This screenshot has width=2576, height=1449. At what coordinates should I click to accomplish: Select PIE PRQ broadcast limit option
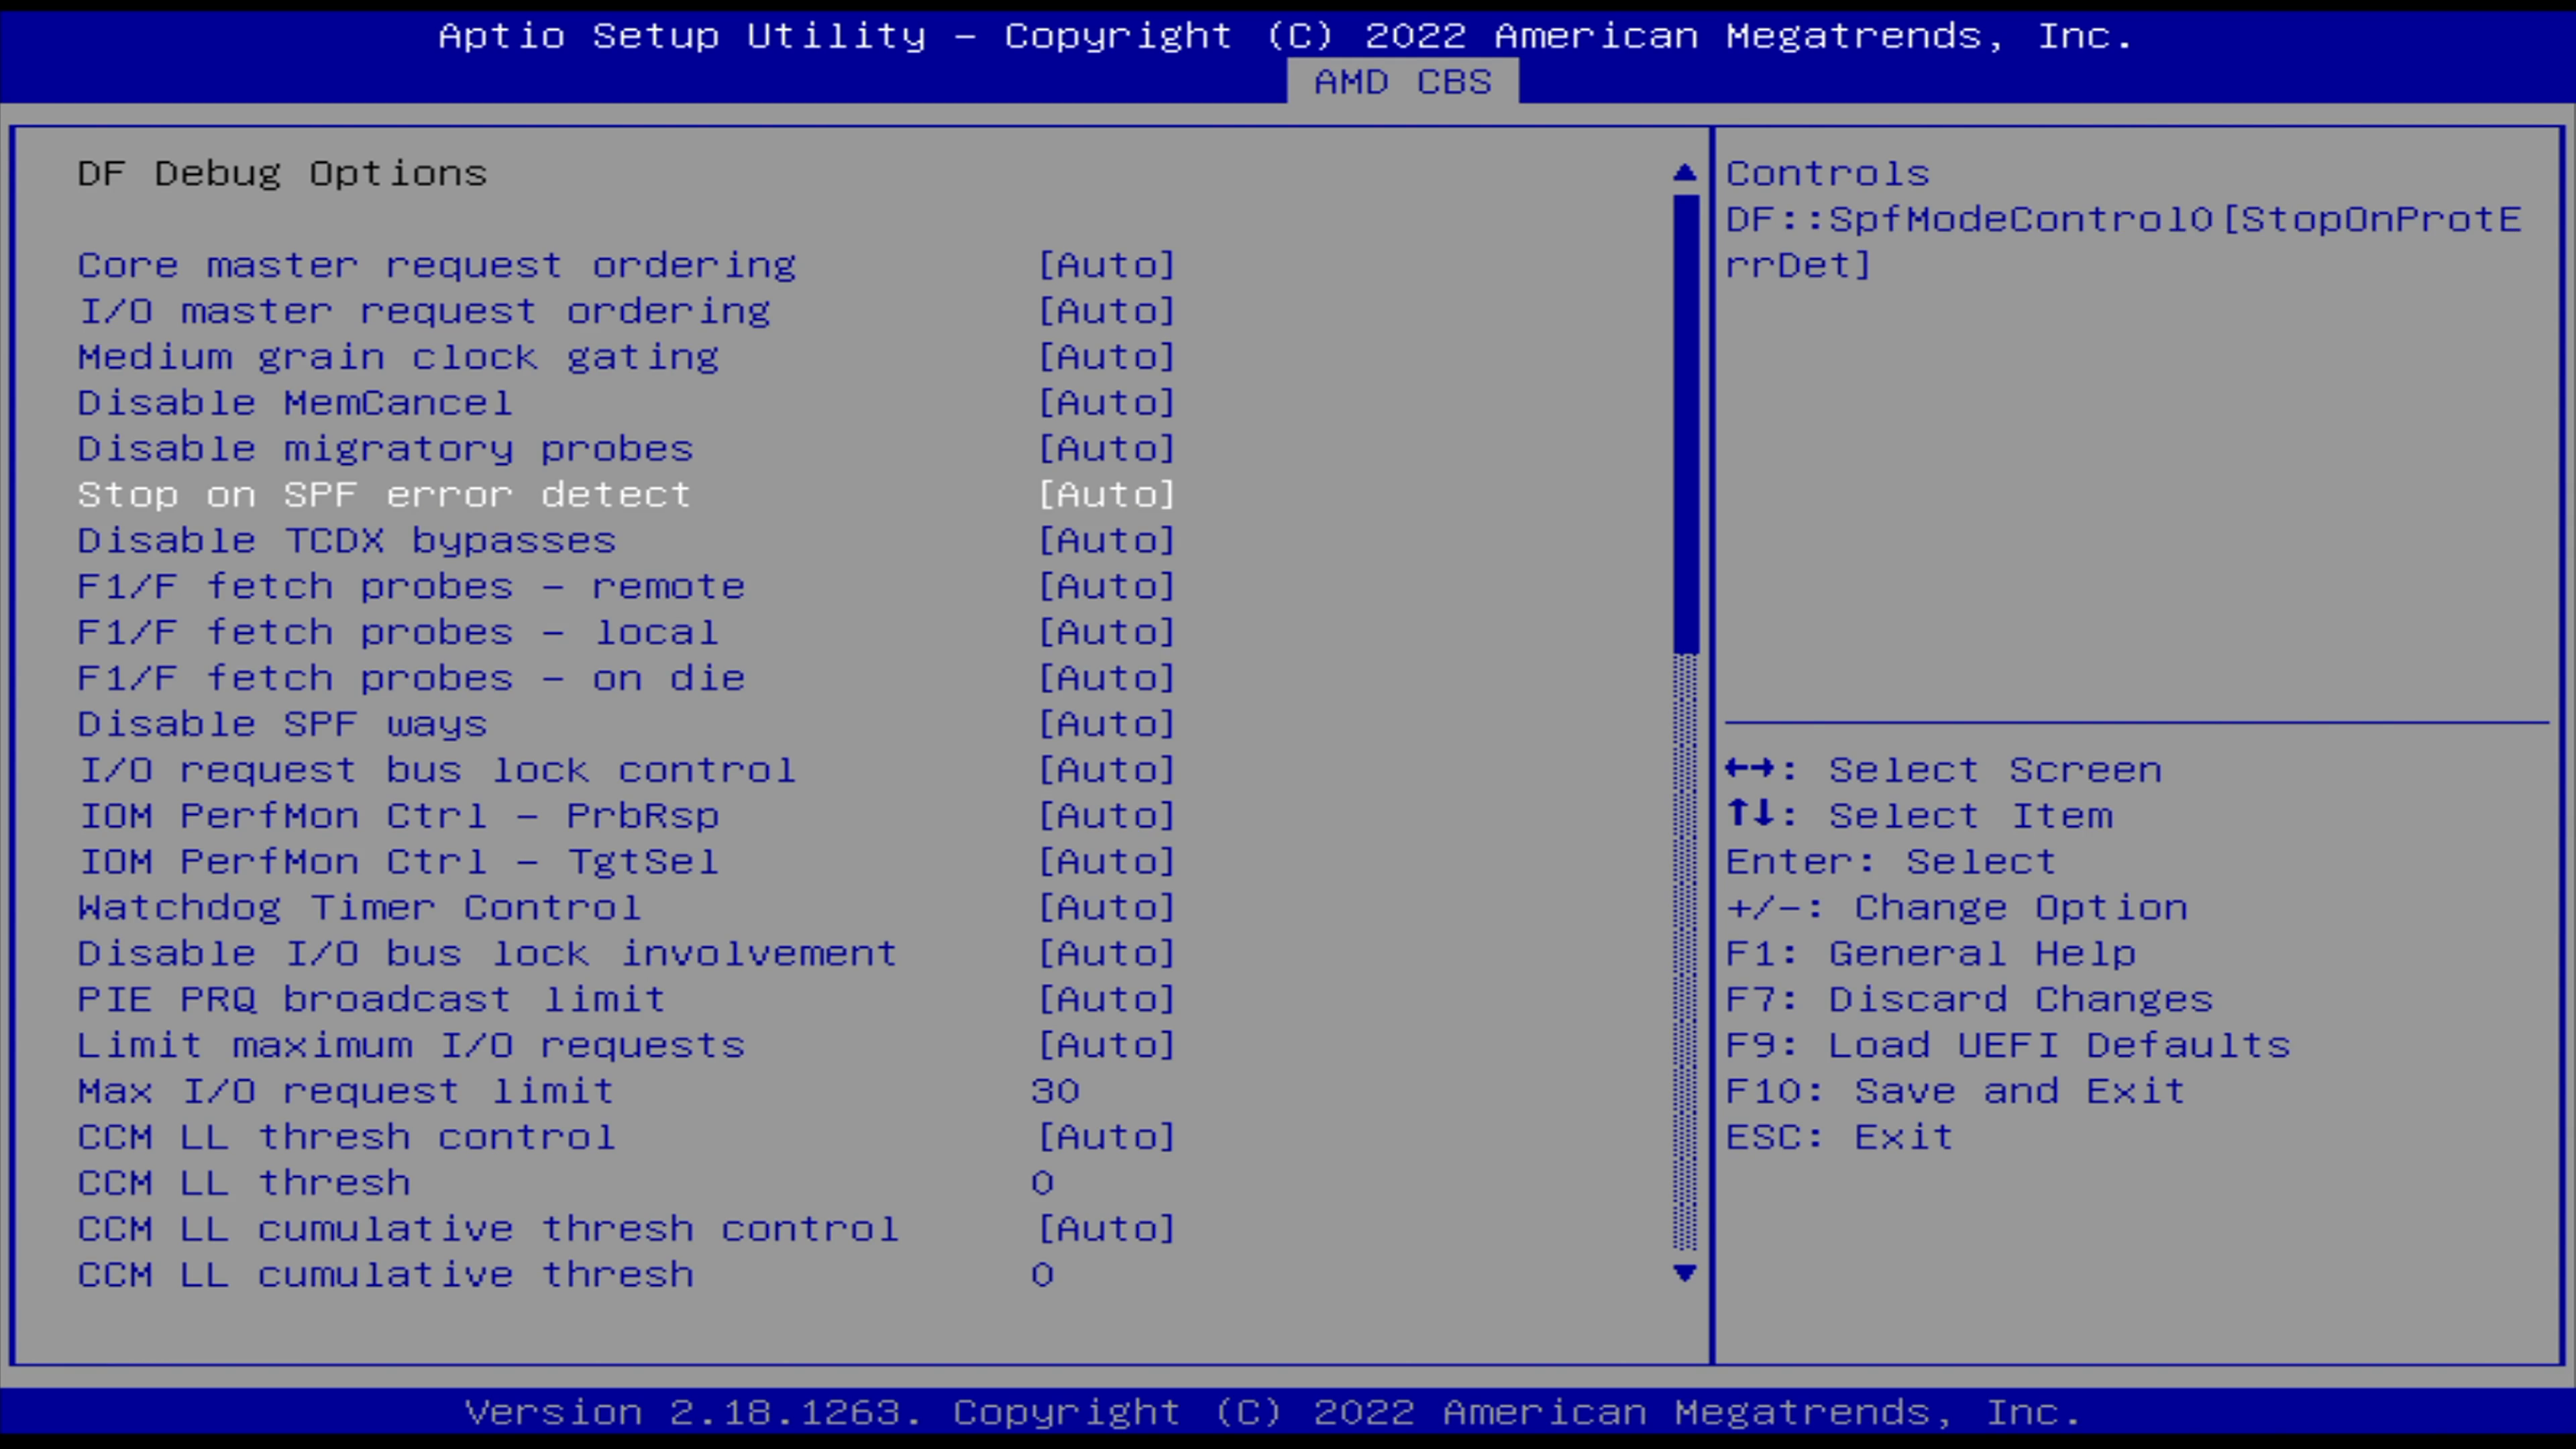372,1001
